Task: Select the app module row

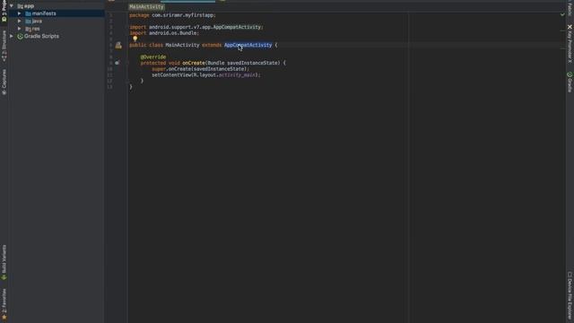Action: (57, 6)
